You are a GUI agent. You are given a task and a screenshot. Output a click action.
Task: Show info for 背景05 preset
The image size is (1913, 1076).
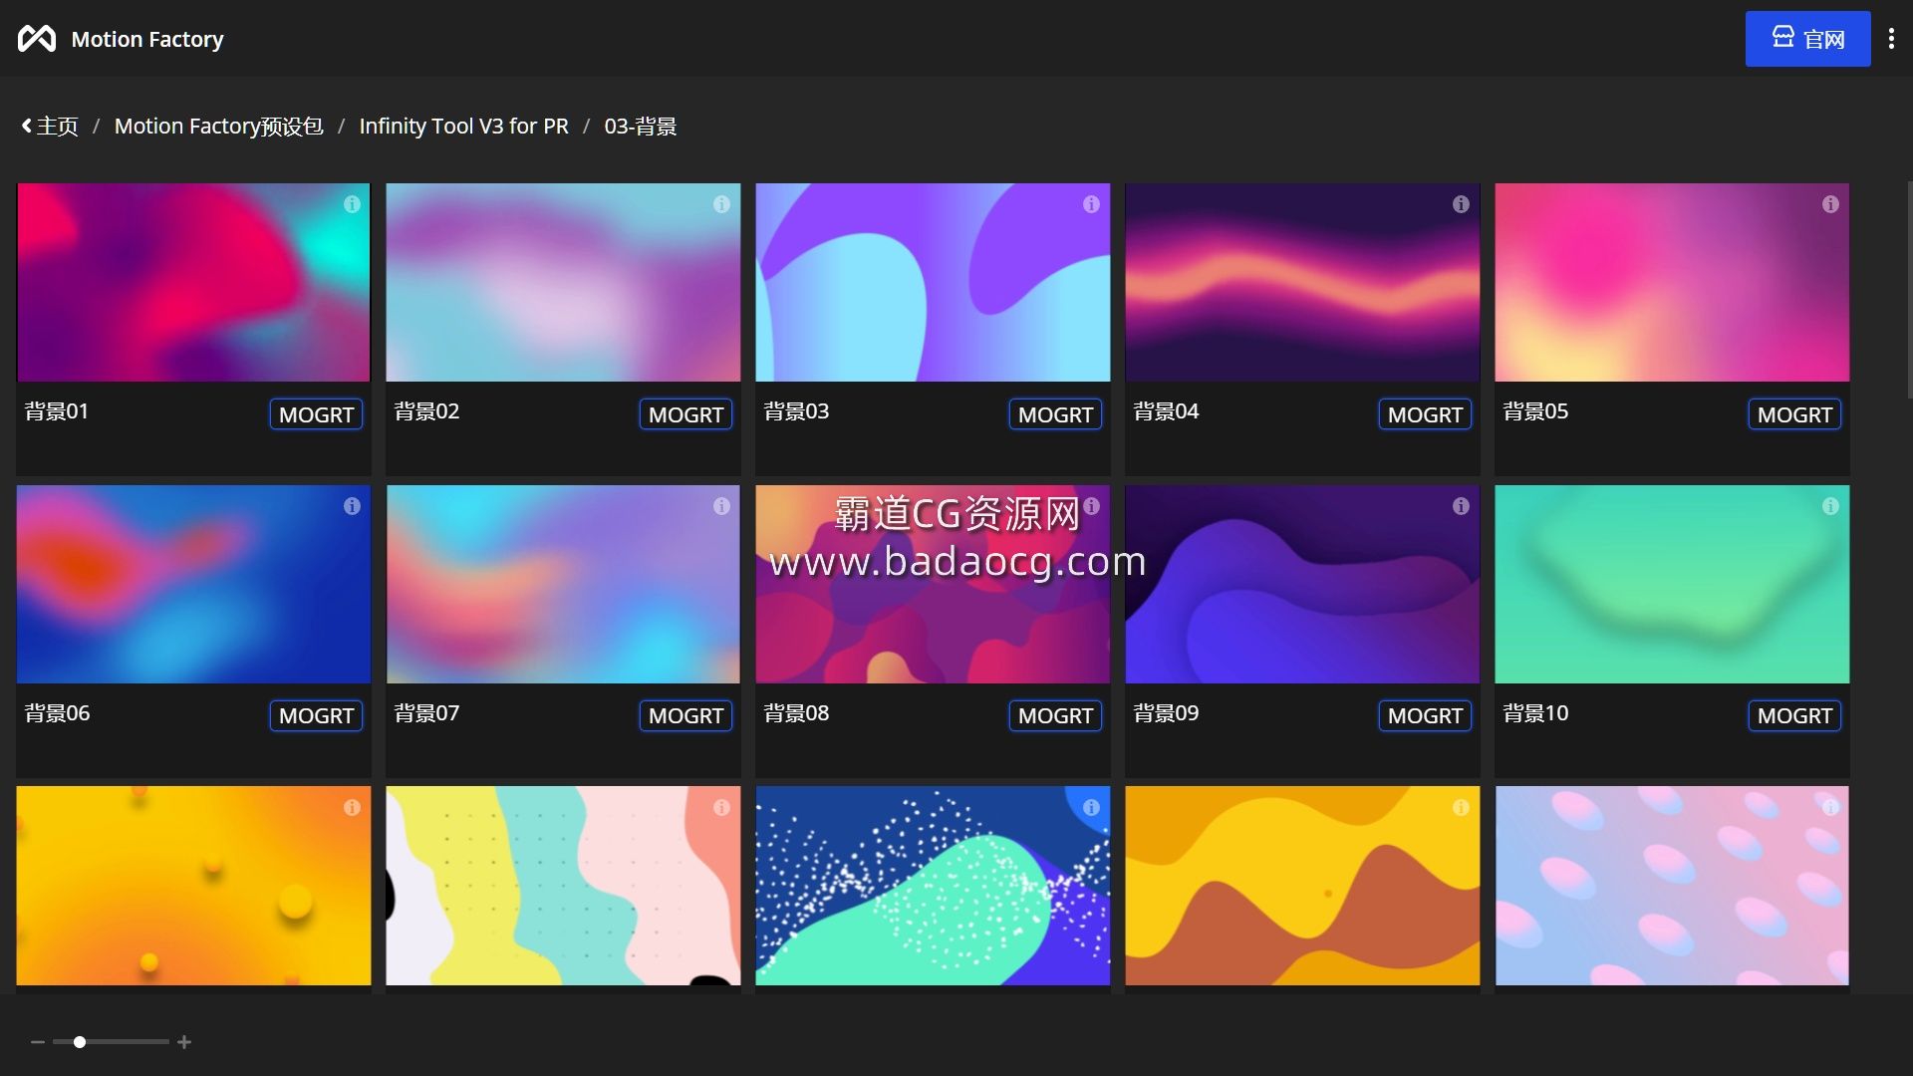tap(1830, 204)
